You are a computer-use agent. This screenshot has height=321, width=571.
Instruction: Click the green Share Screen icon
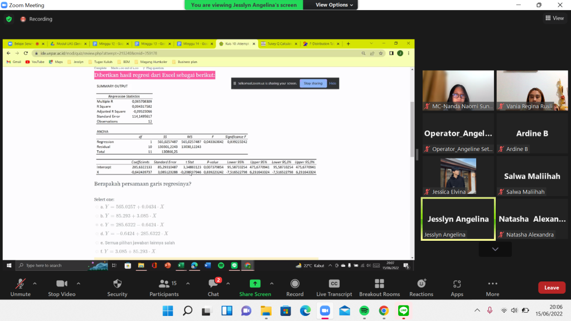255,284
